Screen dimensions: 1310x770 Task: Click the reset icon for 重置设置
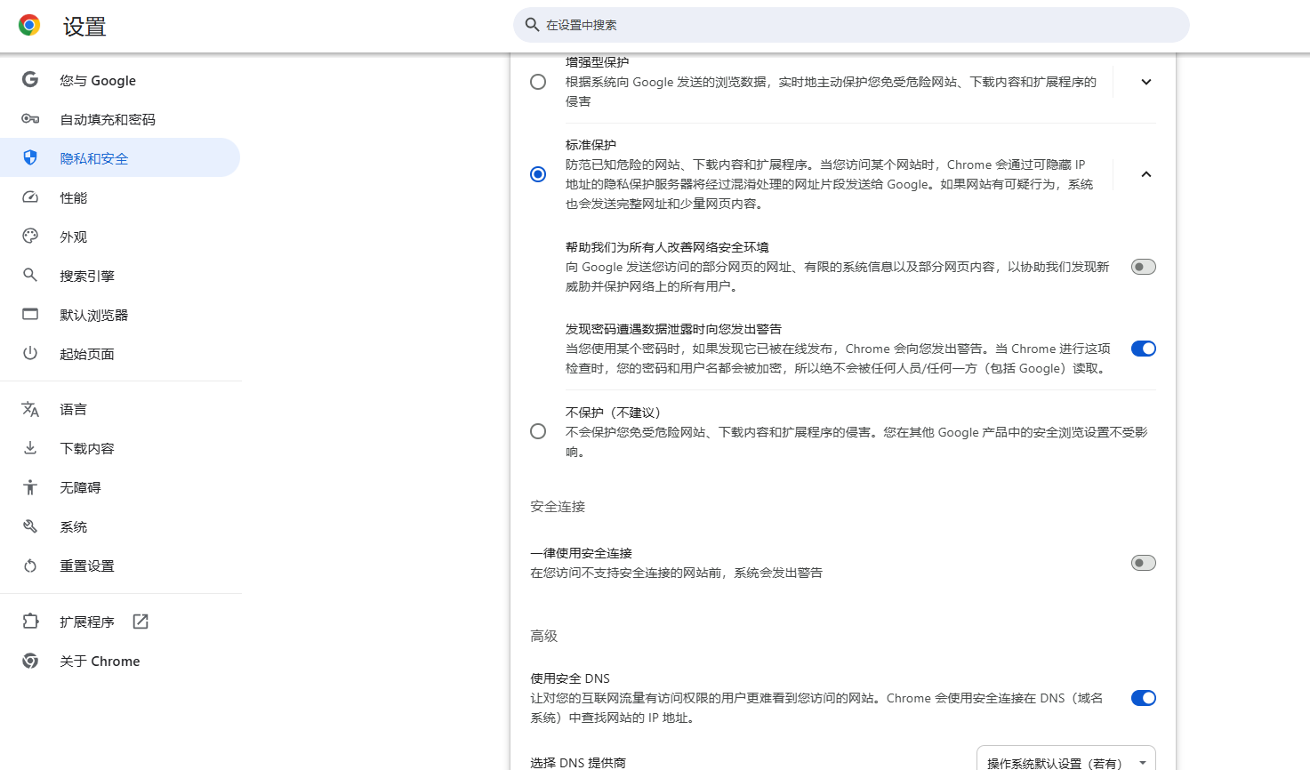pyautogui.click(x=30, y=565)
